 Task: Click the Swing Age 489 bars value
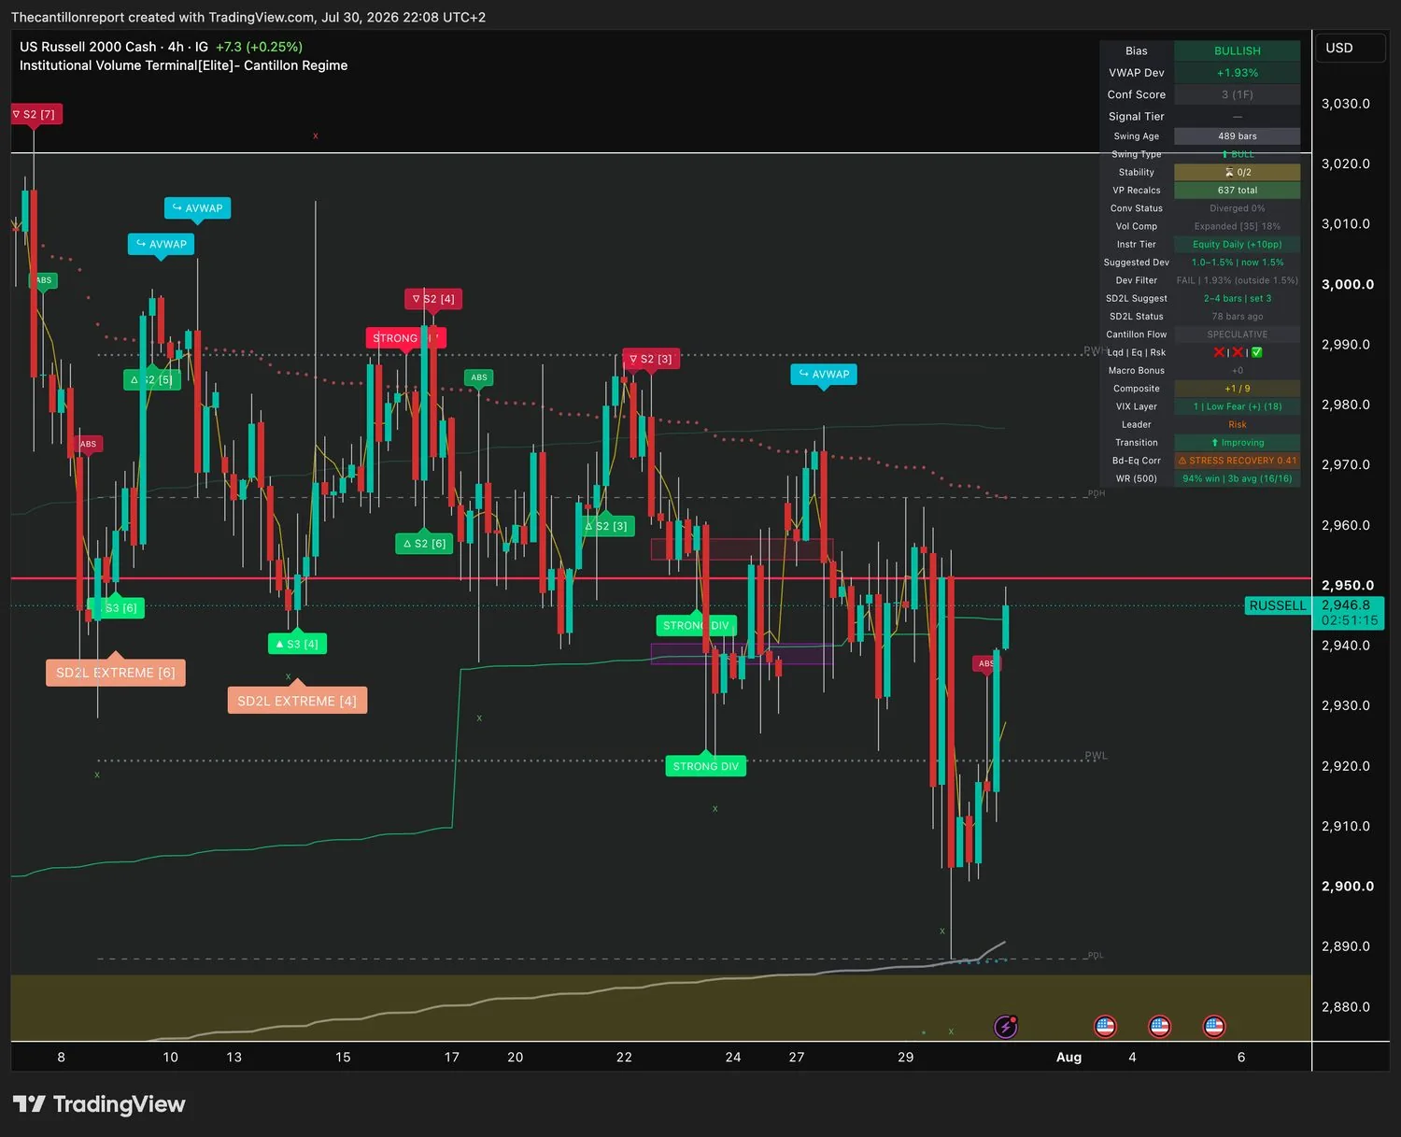pos(1237,136)
